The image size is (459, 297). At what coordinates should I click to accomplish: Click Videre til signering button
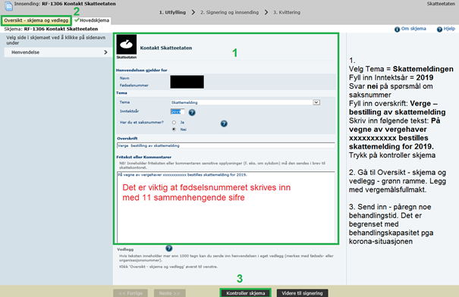point(302,293)
